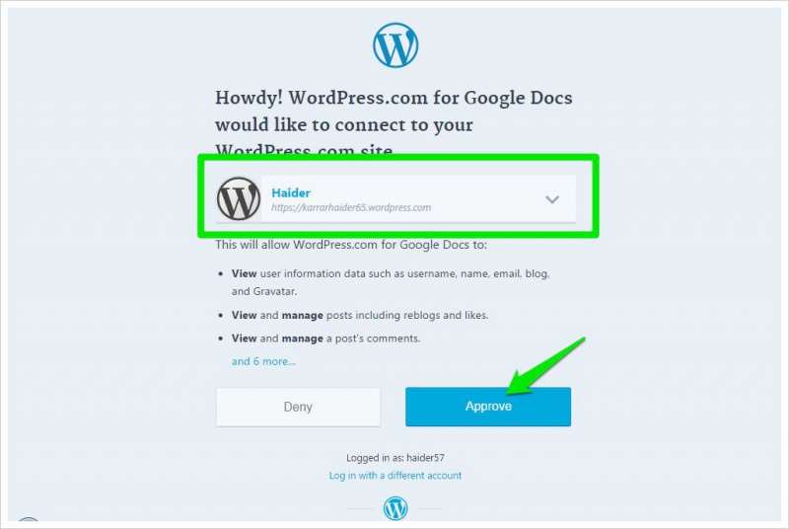
Task: Click the large WordPress logo at top
Action: coord(395,45)
